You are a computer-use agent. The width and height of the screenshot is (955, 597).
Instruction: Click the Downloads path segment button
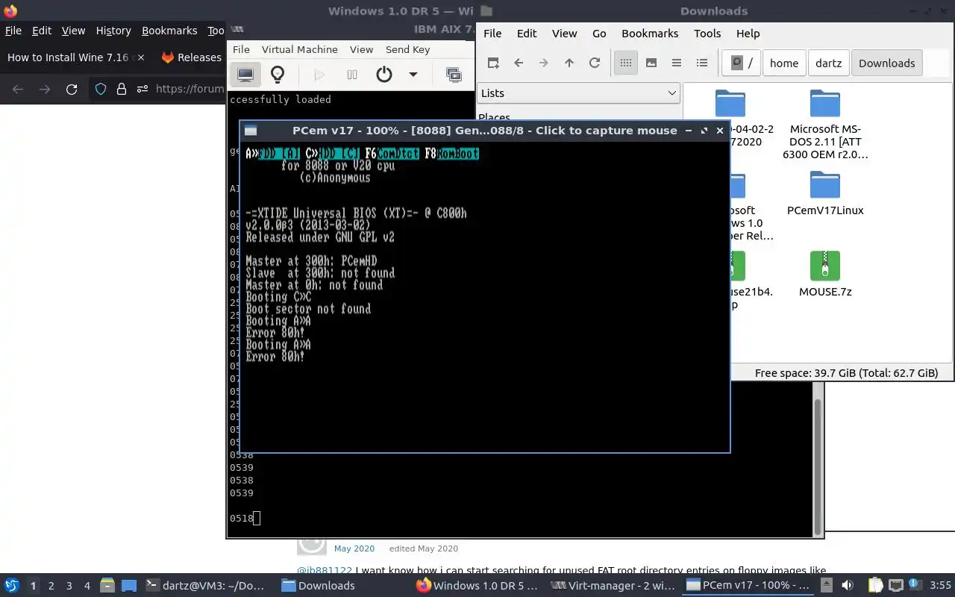pos(886,63)
